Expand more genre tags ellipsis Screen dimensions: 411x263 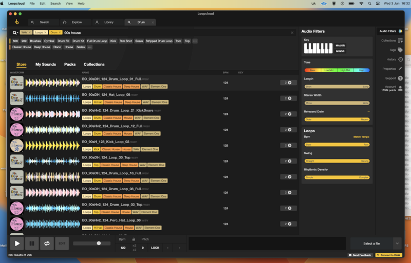click(90, 47)
